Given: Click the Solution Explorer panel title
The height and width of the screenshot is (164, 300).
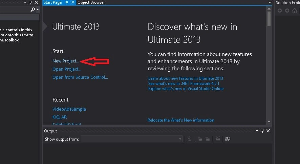Looking at the screenshot, I should 288,3.
